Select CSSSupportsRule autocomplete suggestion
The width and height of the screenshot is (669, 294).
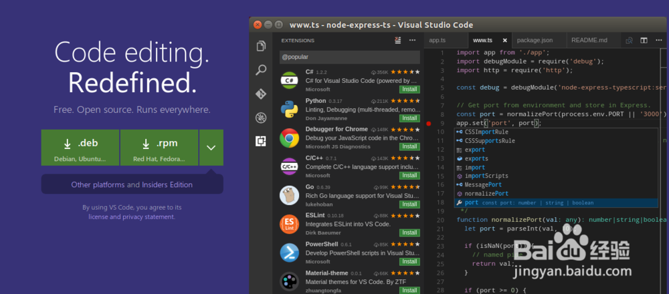(555, 141)
